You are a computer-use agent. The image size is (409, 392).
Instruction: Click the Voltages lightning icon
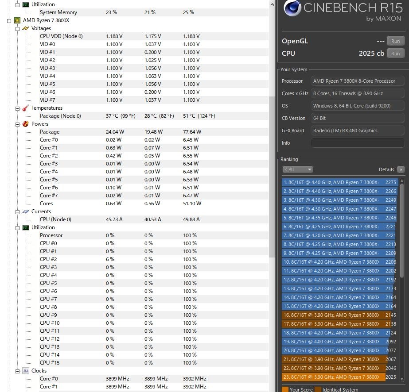(x=26, y=28)
